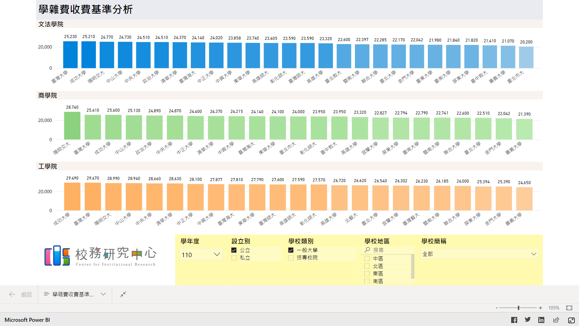Click the 20,200 value label
579x326 pixels.
tap(526, 42)
